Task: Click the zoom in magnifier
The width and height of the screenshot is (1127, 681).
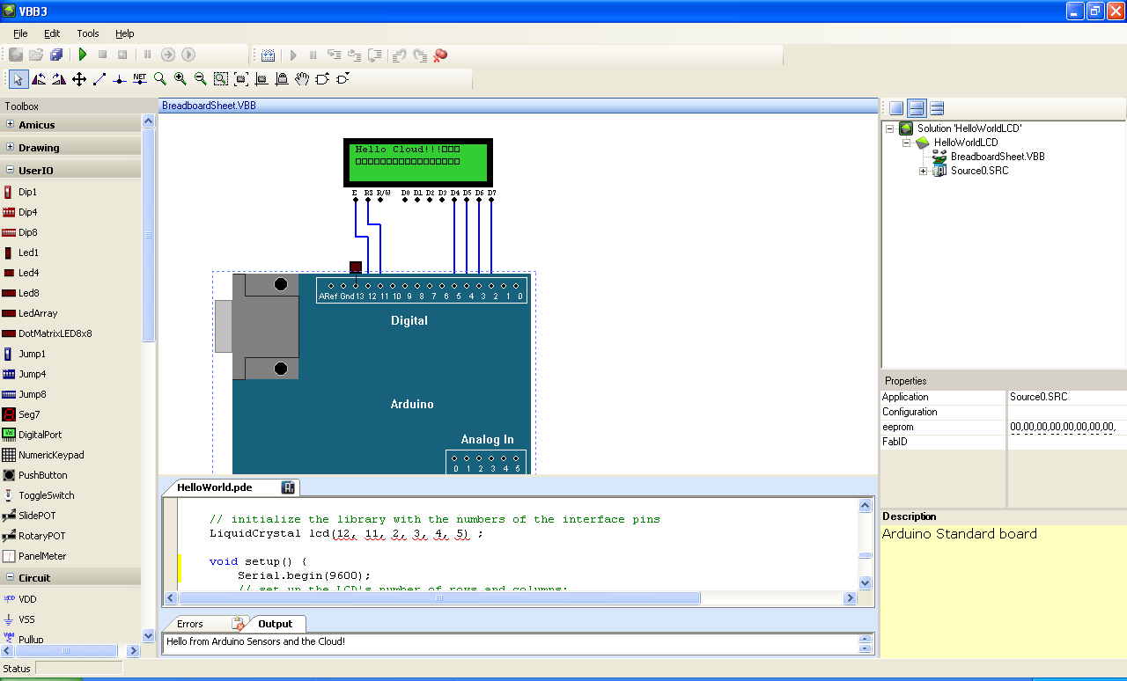Action: (x=180, y=78)
